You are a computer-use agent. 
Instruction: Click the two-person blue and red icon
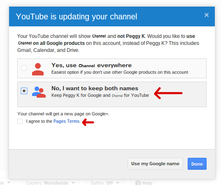tap(39, 92)
